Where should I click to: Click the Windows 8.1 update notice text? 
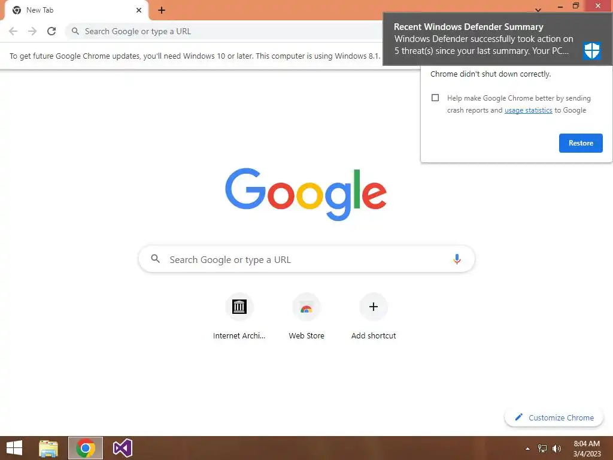pos(195,56)
